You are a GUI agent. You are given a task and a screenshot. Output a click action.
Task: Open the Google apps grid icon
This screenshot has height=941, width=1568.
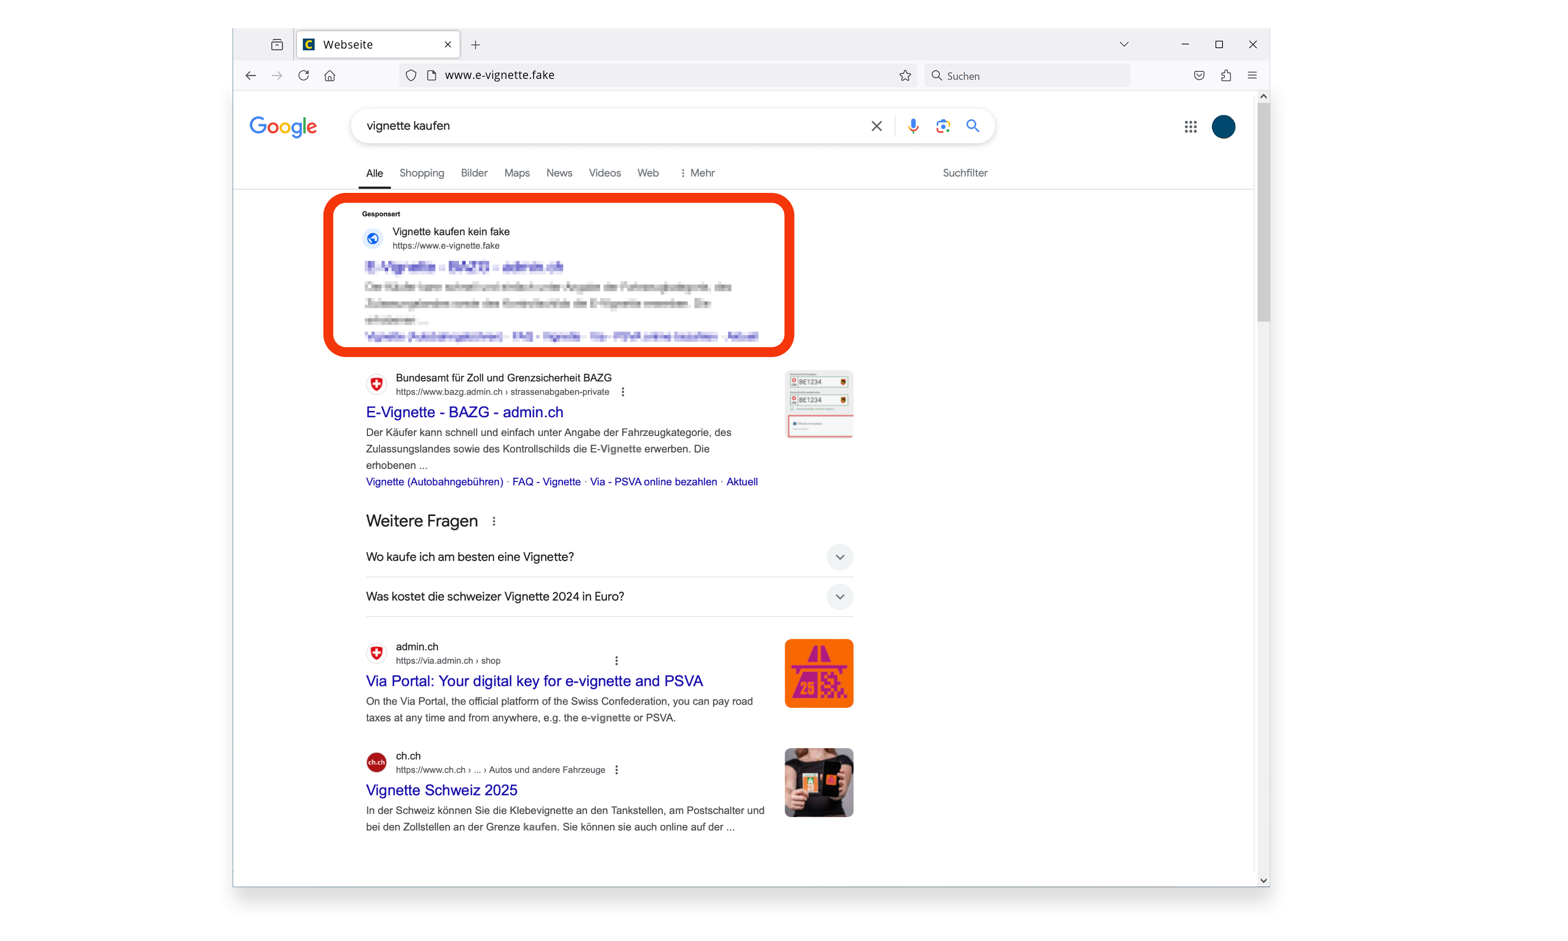pyautogui.click(x=1190, y=127)
